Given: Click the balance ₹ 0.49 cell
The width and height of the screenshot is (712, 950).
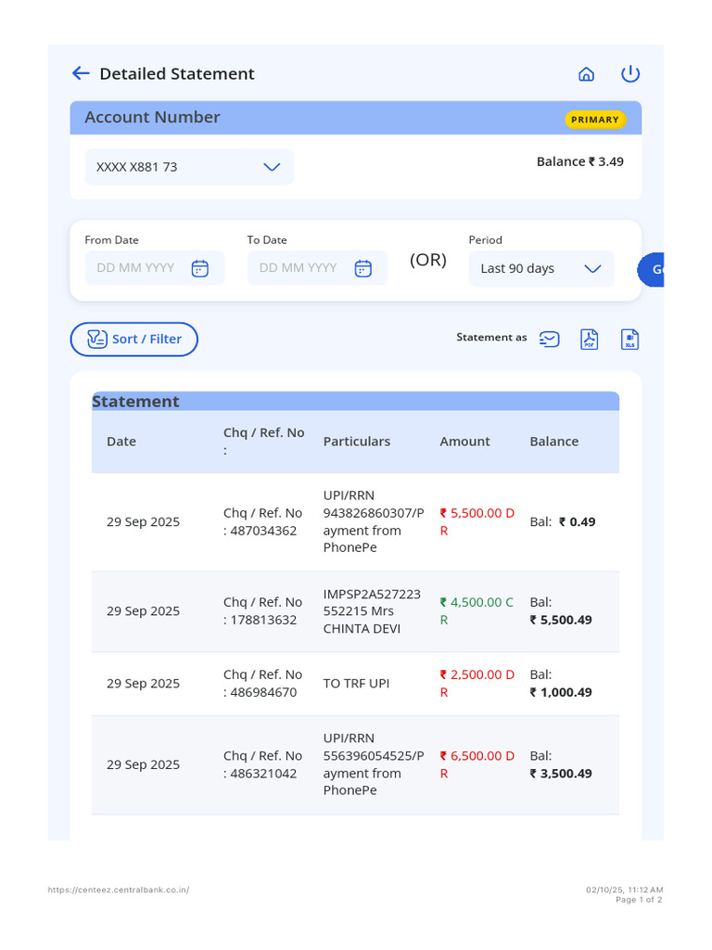Looking at the screenshot, I should 563,521.
